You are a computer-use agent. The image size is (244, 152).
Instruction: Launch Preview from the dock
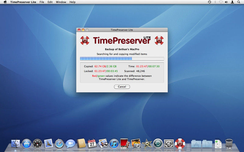(x=103, y=143)
